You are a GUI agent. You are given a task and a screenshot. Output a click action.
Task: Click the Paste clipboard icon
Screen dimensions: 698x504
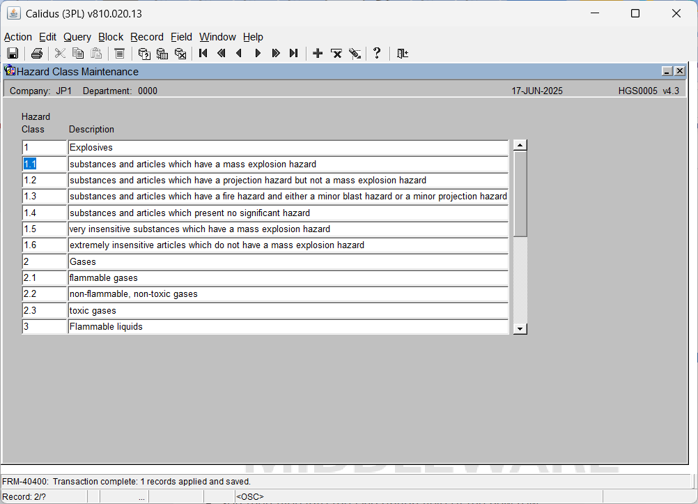[x=96, y=54]
